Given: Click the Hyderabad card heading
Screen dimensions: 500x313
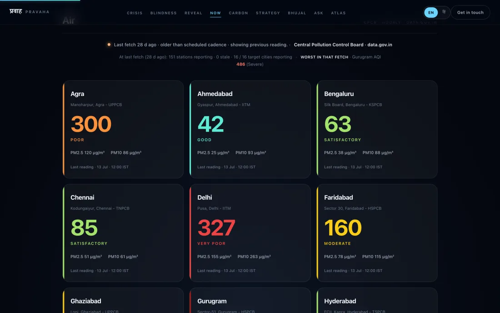Looking at the screenshot, I should (340, 301).
